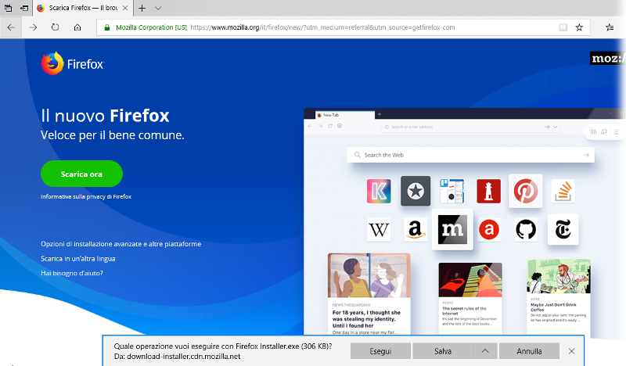Click the green Scarica ora button
Image resolution: width=626 pixels, height=366 pixels.
pos(81,174)
